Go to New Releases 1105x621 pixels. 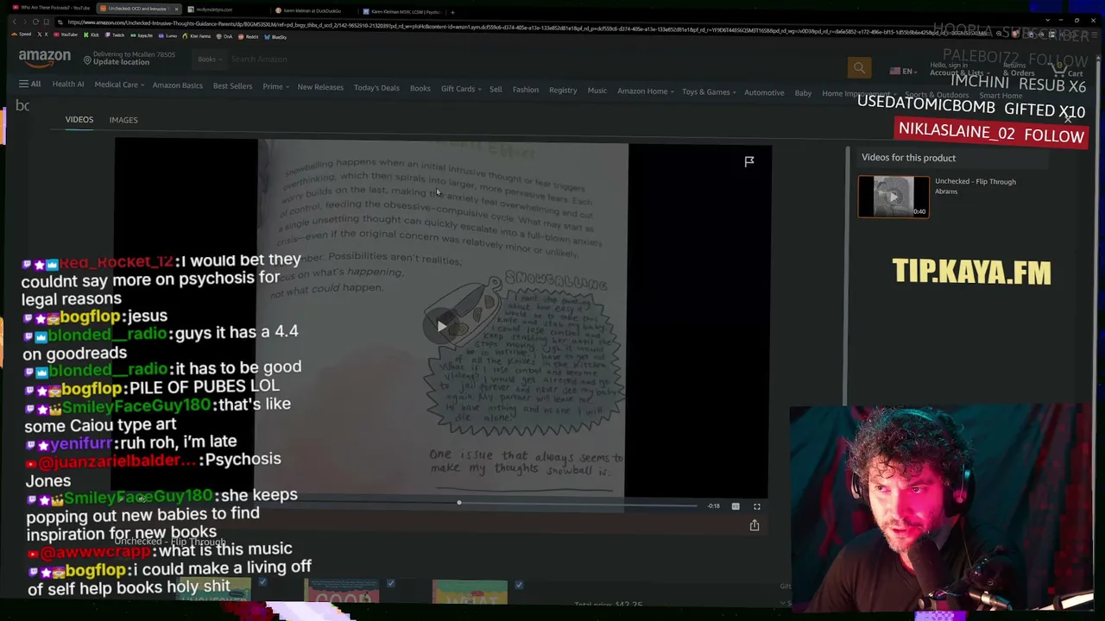pos(320,87)
